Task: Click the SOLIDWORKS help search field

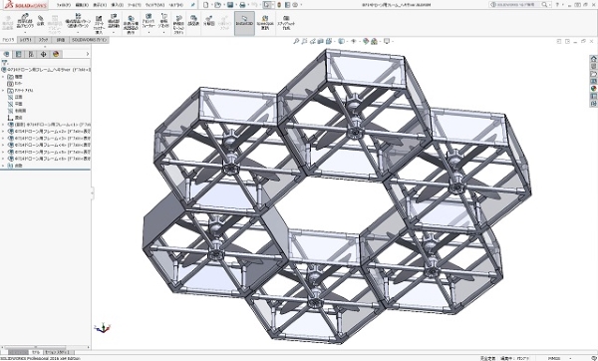Action: coord(518,5)
